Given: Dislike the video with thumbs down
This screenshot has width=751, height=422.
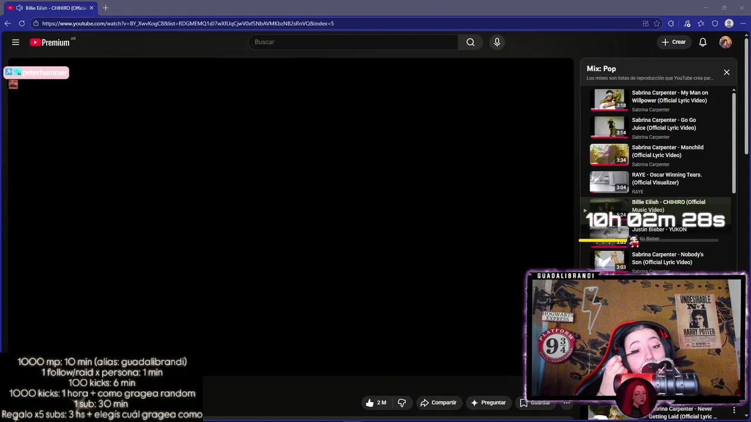Looking at the screenshot, I should [x=402, y=403].
